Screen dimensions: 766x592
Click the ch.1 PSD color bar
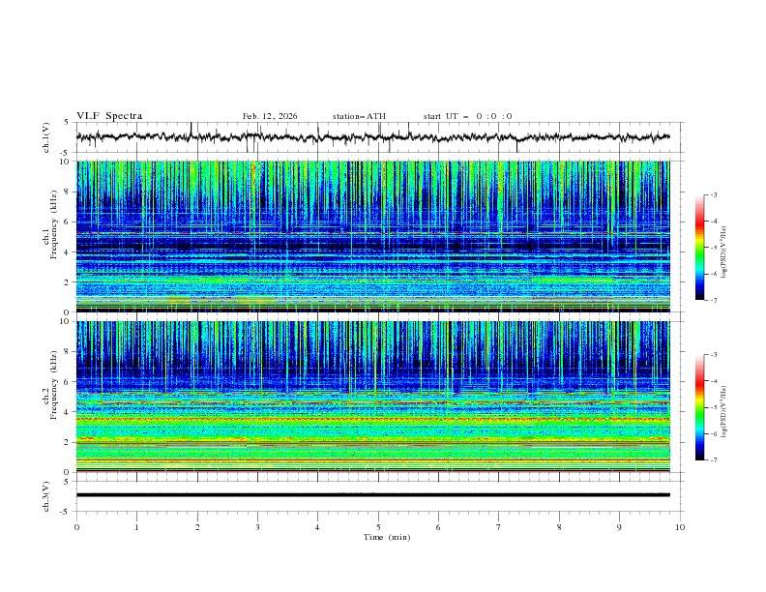click(700, 248)
